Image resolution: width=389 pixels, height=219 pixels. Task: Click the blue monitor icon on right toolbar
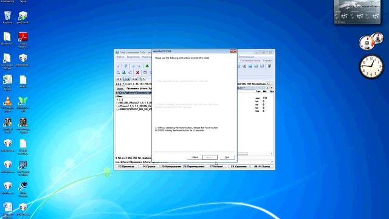[250, 66]
